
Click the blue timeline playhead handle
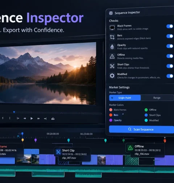[x=22, y=134]
